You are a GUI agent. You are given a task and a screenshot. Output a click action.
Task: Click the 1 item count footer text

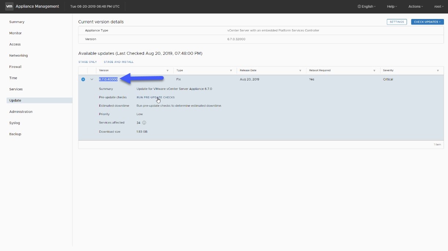click(437, 145)
